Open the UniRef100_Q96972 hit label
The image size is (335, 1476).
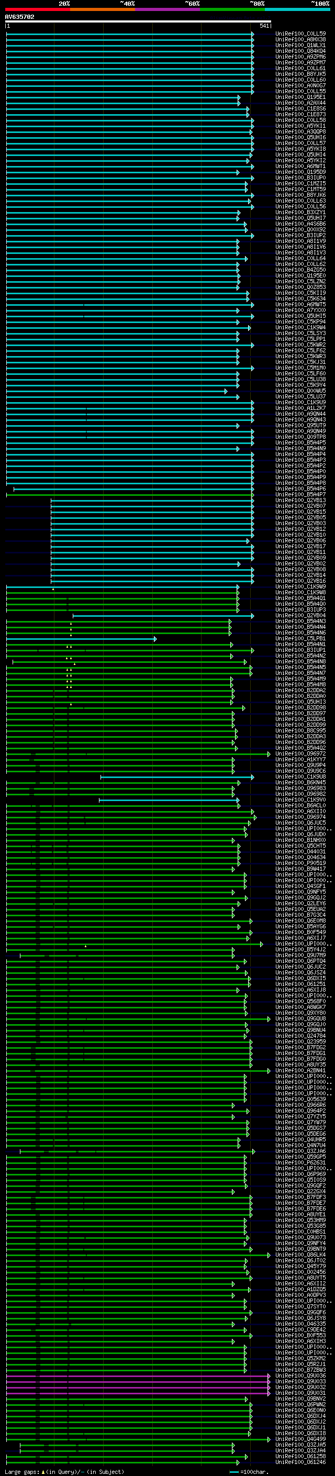coord(300,754)
